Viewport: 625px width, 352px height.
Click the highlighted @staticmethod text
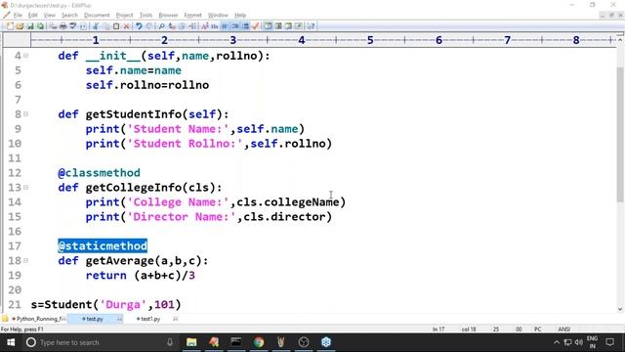point(103,245)
